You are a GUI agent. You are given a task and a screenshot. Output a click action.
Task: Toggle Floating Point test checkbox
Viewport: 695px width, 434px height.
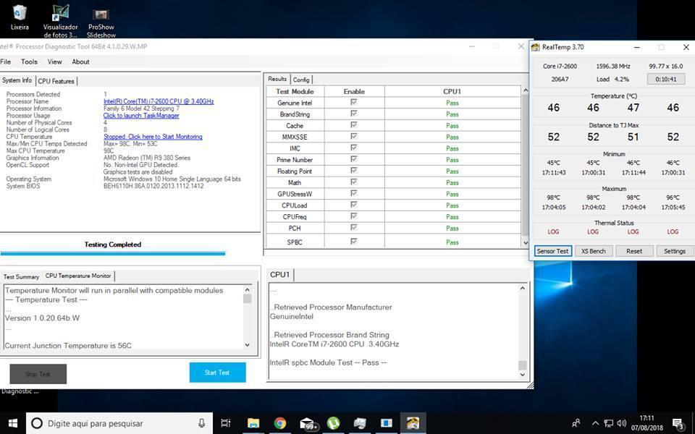click(354, 171)
